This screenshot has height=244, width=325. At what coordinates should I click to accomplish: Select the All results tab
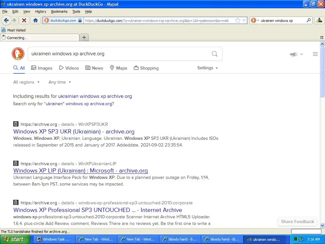19,68
